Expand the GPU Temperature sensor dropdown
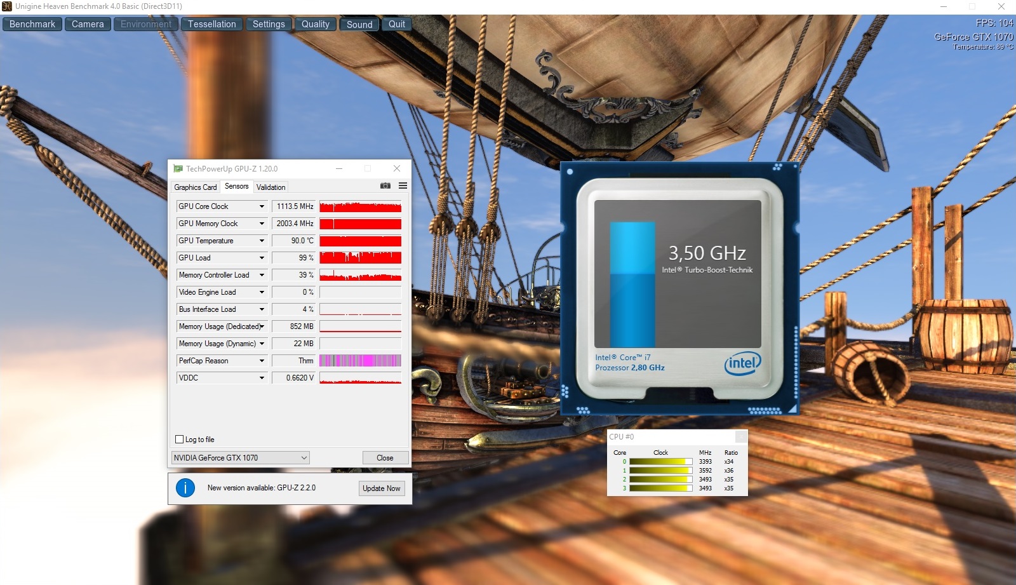This screenshot has height=585, width=1016. point(262,241)
